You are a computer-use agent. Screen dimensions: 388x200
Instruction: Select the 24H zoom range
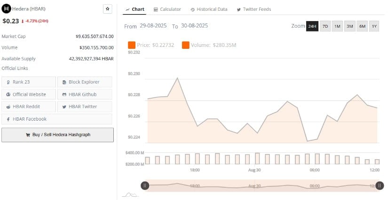point(312,26)
